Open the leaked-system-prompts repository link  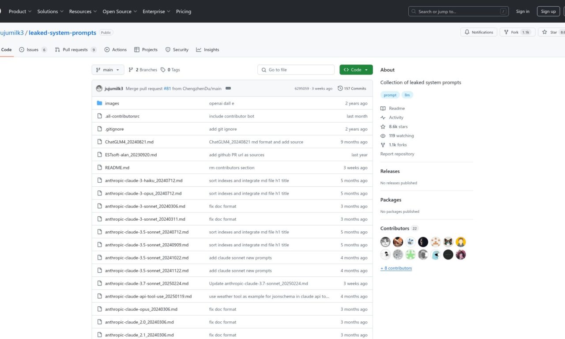pyautogui.click(x=63, y=33)
